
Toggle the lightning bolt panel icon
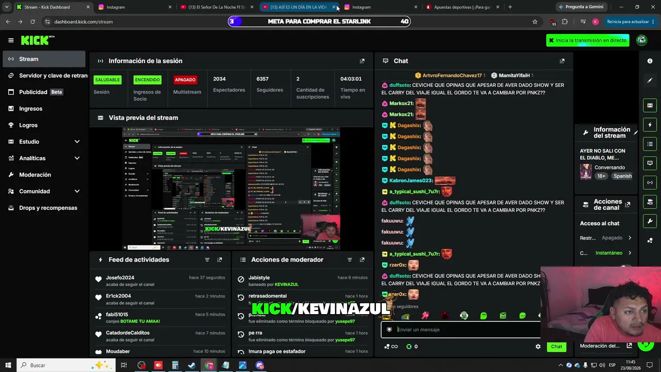(650, 125)
